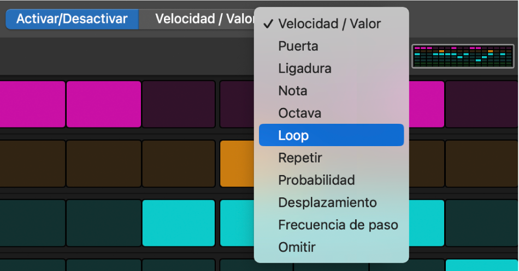Toggle the second bright magenta step
Viewport: 519px width, 271px height.
click(x=103, y=104)
